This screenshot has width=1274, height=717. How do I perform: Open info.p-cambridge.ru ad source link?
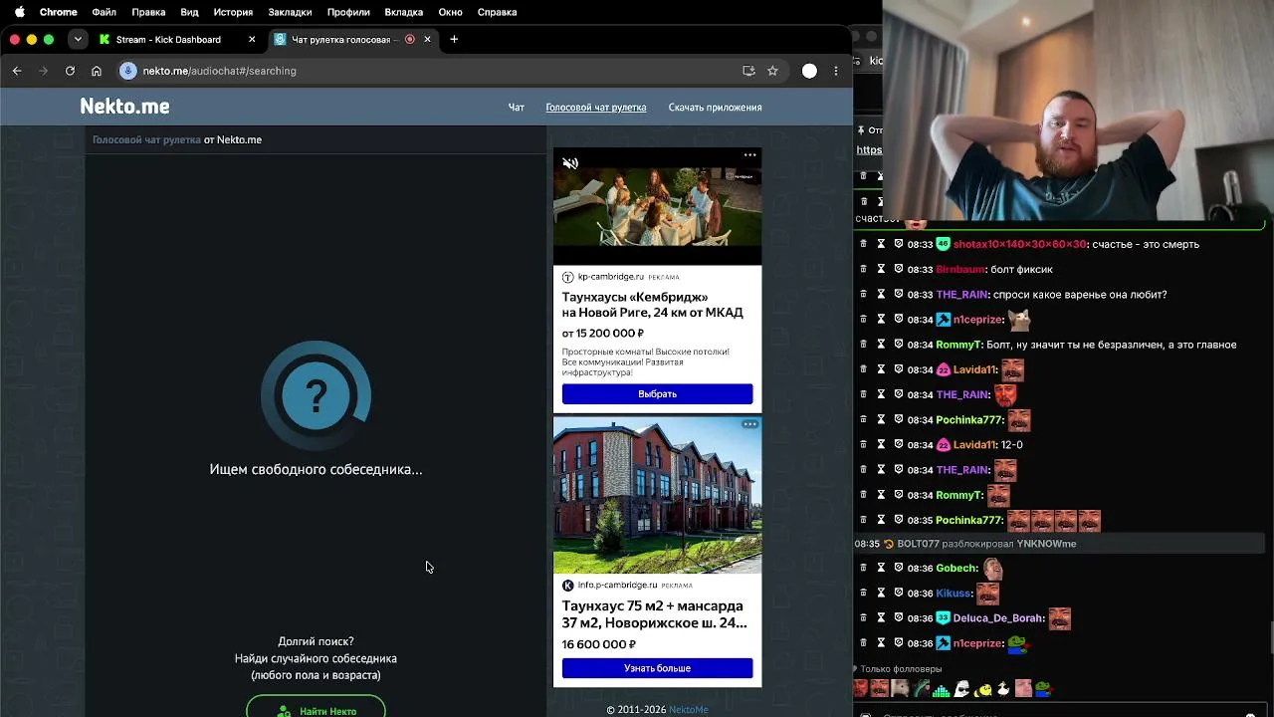click(617, 586)
